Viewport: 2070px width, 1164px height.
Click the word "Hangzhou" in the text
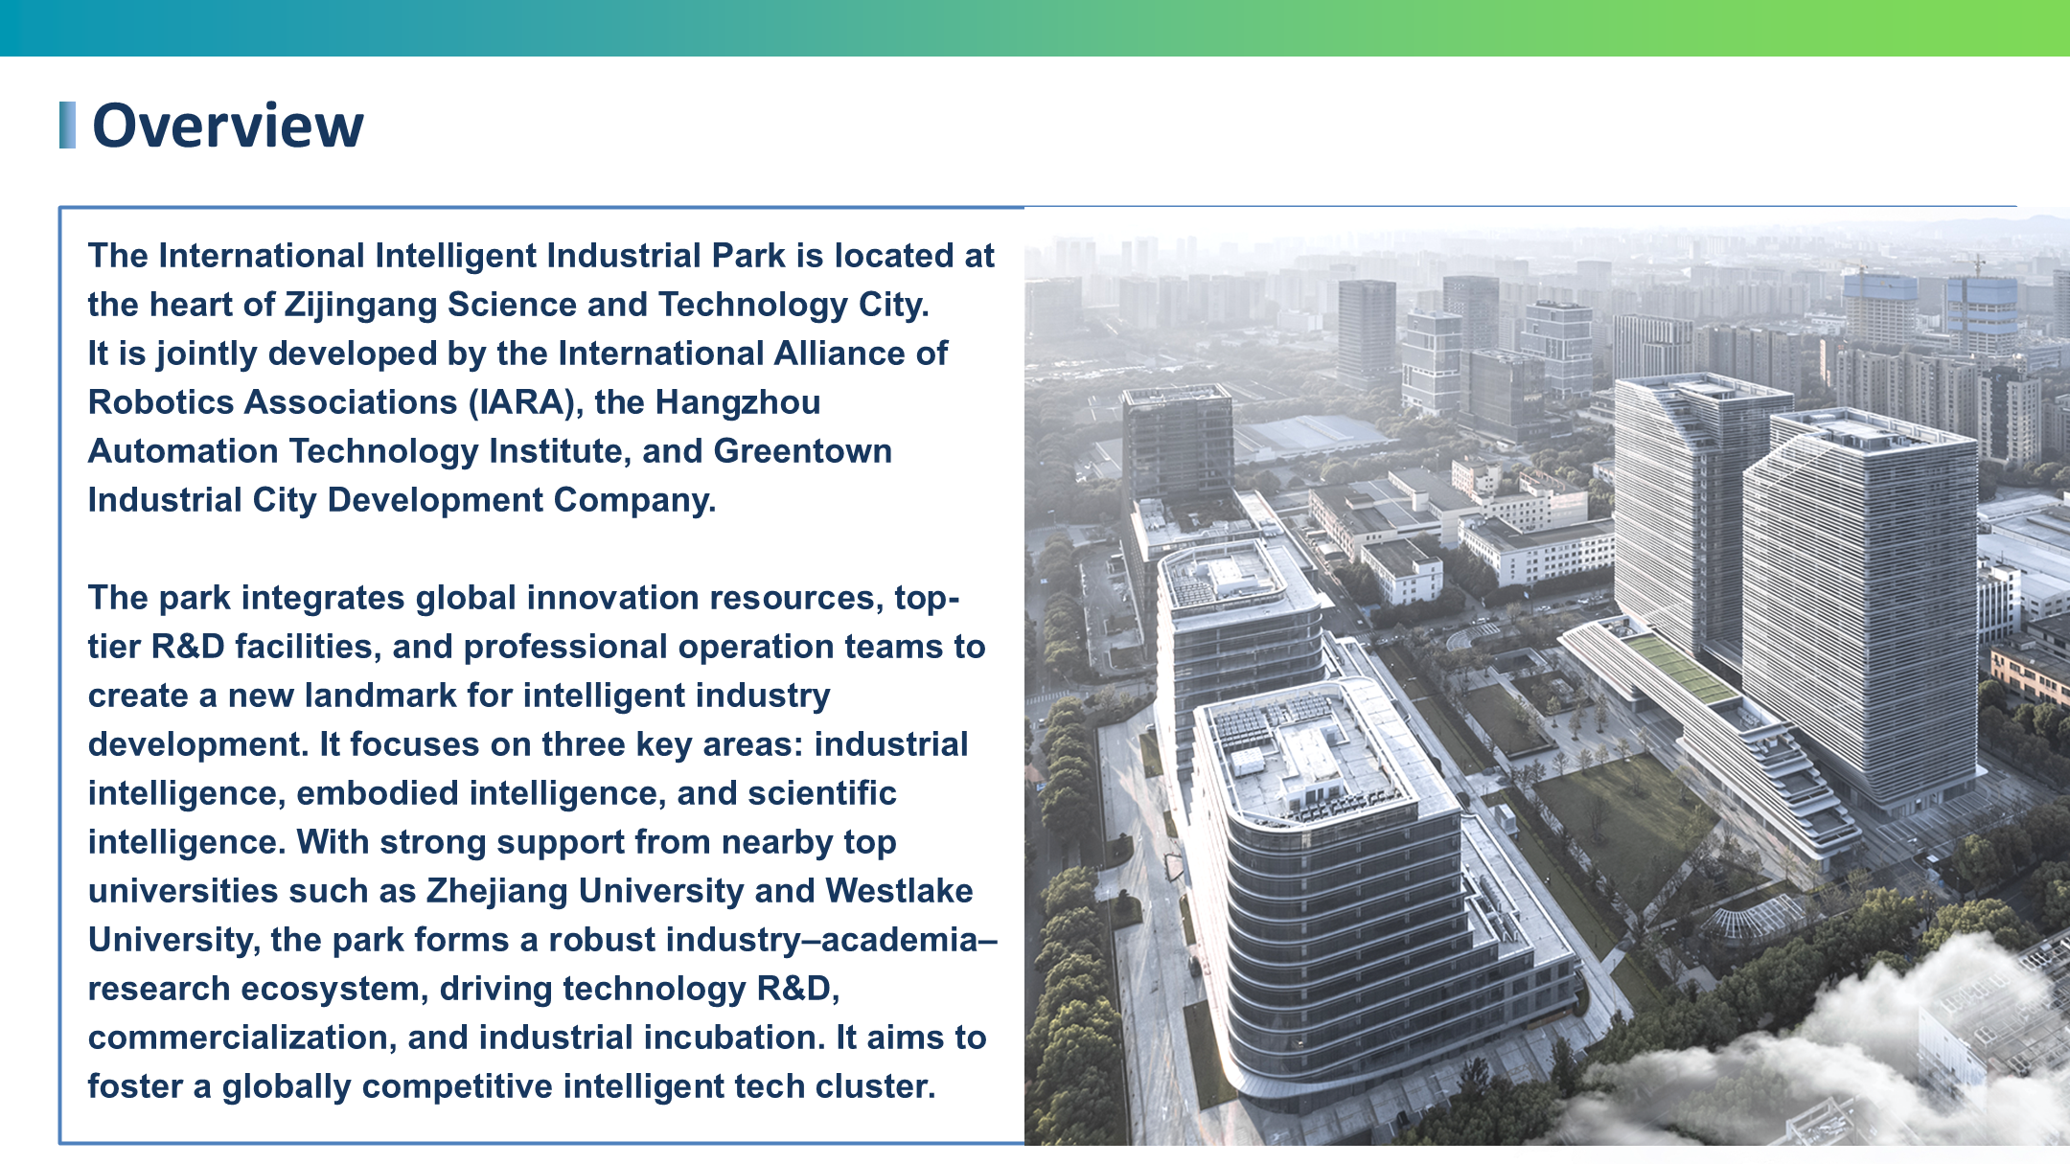click(x=738, y=402)
